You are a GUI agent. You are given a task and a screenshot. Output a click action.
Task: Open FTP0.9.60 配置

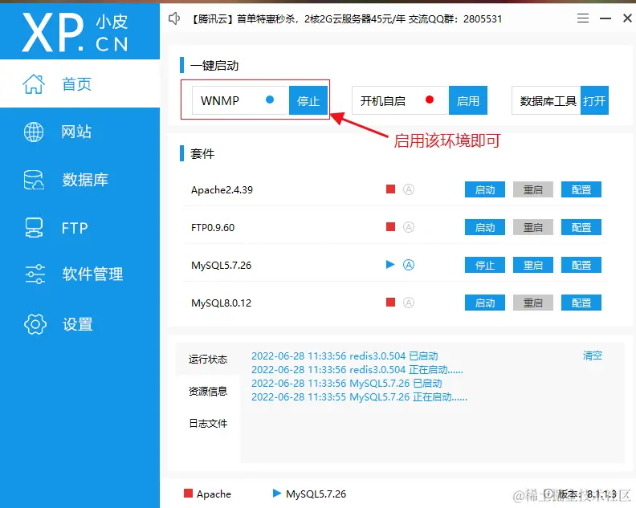point(581,227)
